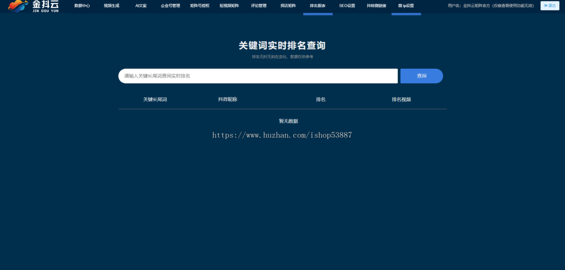Open the 评论管理 menu item
Viewport: 565px width, 270px height.
point(258,6)
